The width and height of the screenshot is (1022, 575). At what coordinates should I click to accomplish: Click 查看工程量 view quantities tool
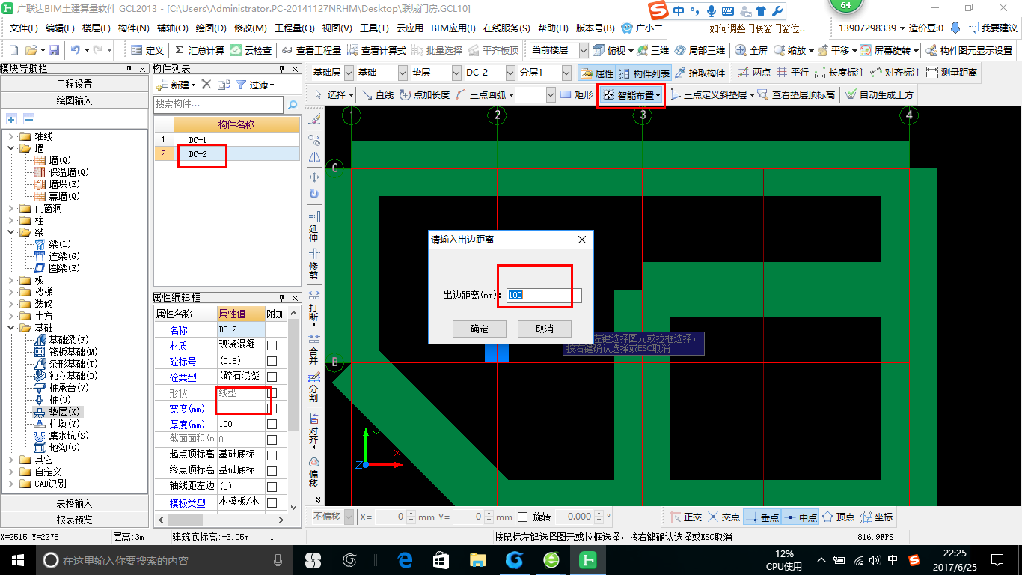(311, 50)
